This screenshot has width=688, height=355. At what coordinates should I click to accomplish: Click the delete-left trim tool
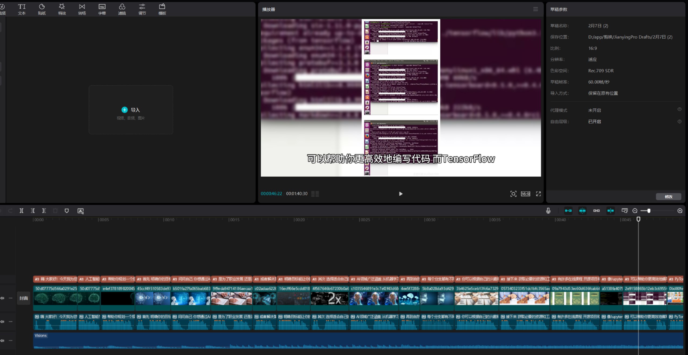[33, 211]
